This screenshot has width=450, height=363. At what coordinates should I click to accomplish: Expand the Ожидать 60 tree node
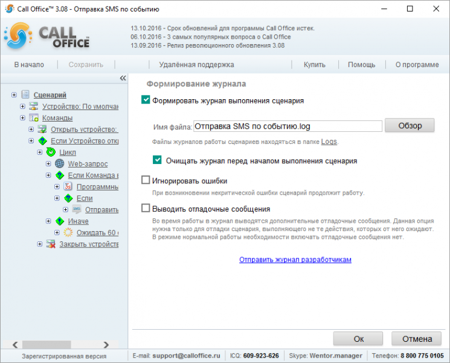pos(57,233)
